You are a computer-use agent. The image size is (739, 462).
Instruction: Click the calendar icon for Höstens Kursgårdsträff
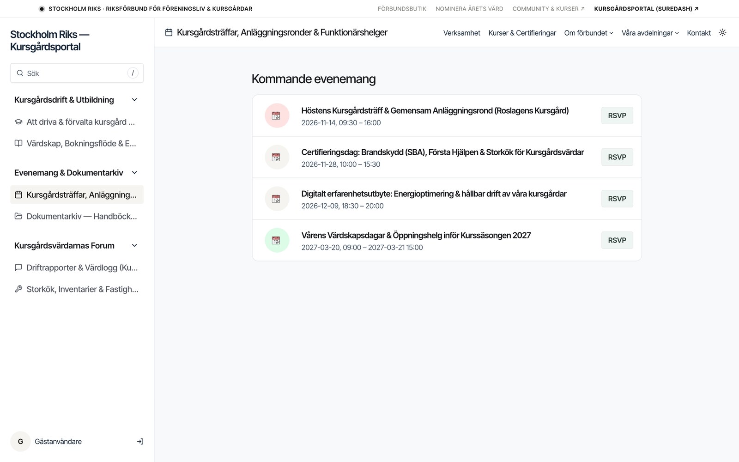tap(277, 115)
